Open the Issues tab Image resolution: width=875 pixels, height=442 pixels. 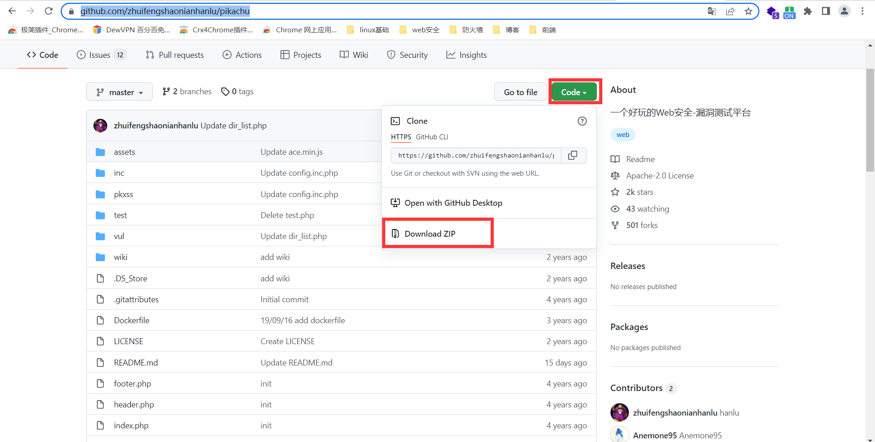pos(101,55)
